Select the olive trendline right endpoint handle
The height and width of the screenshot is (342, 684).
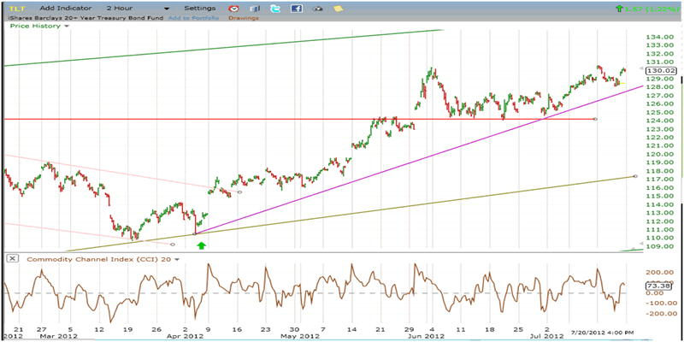634,175
